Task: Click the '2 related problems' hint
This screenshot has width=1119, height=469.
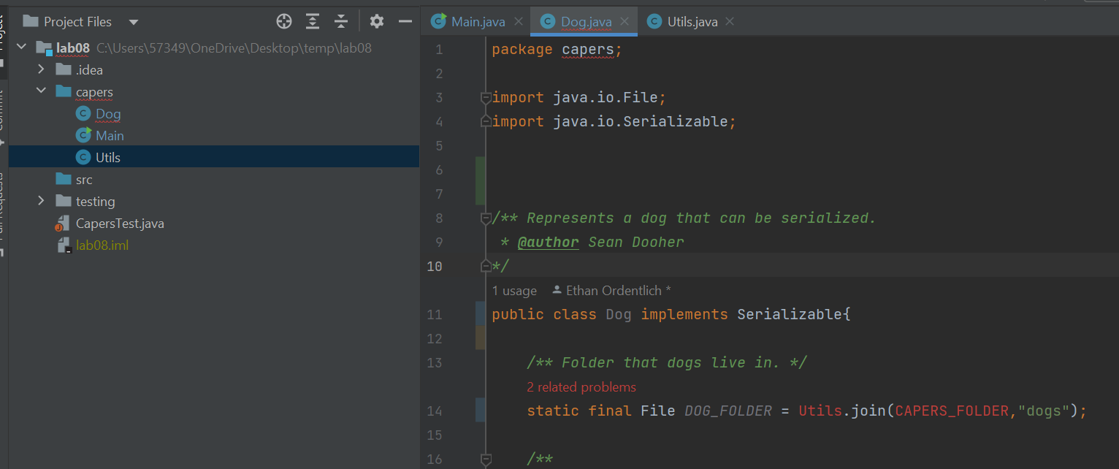Action: tap(581, 387)
